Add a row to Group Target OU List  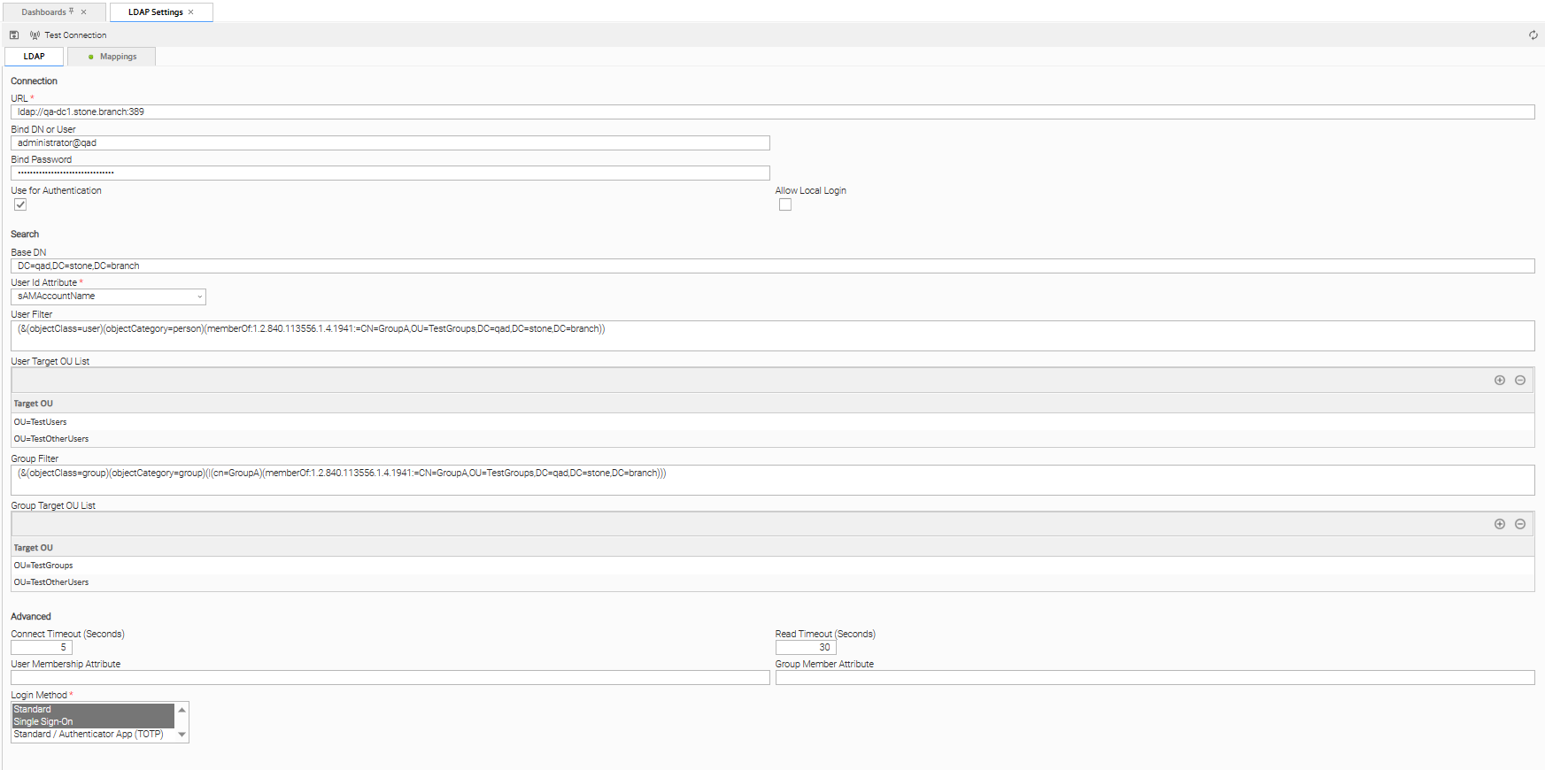[1500, 524]
